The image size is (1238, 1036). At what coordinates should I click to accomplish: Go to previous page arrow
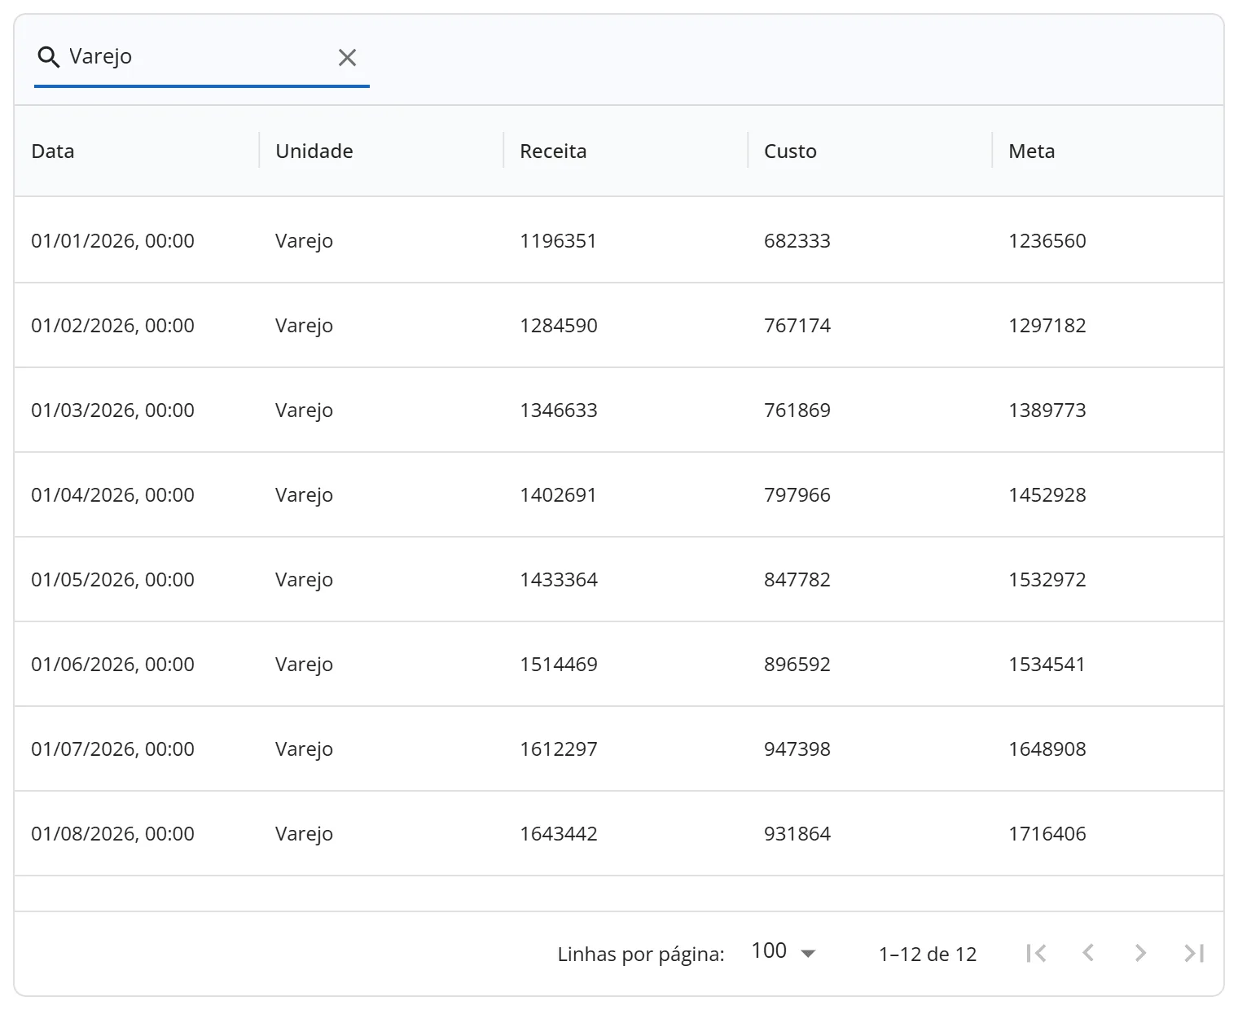(1088, 953)
